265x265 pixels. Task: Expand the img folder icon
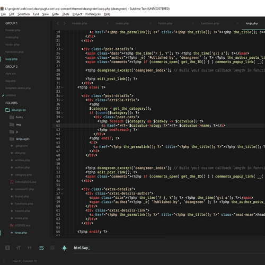click(x=12, y=125)
